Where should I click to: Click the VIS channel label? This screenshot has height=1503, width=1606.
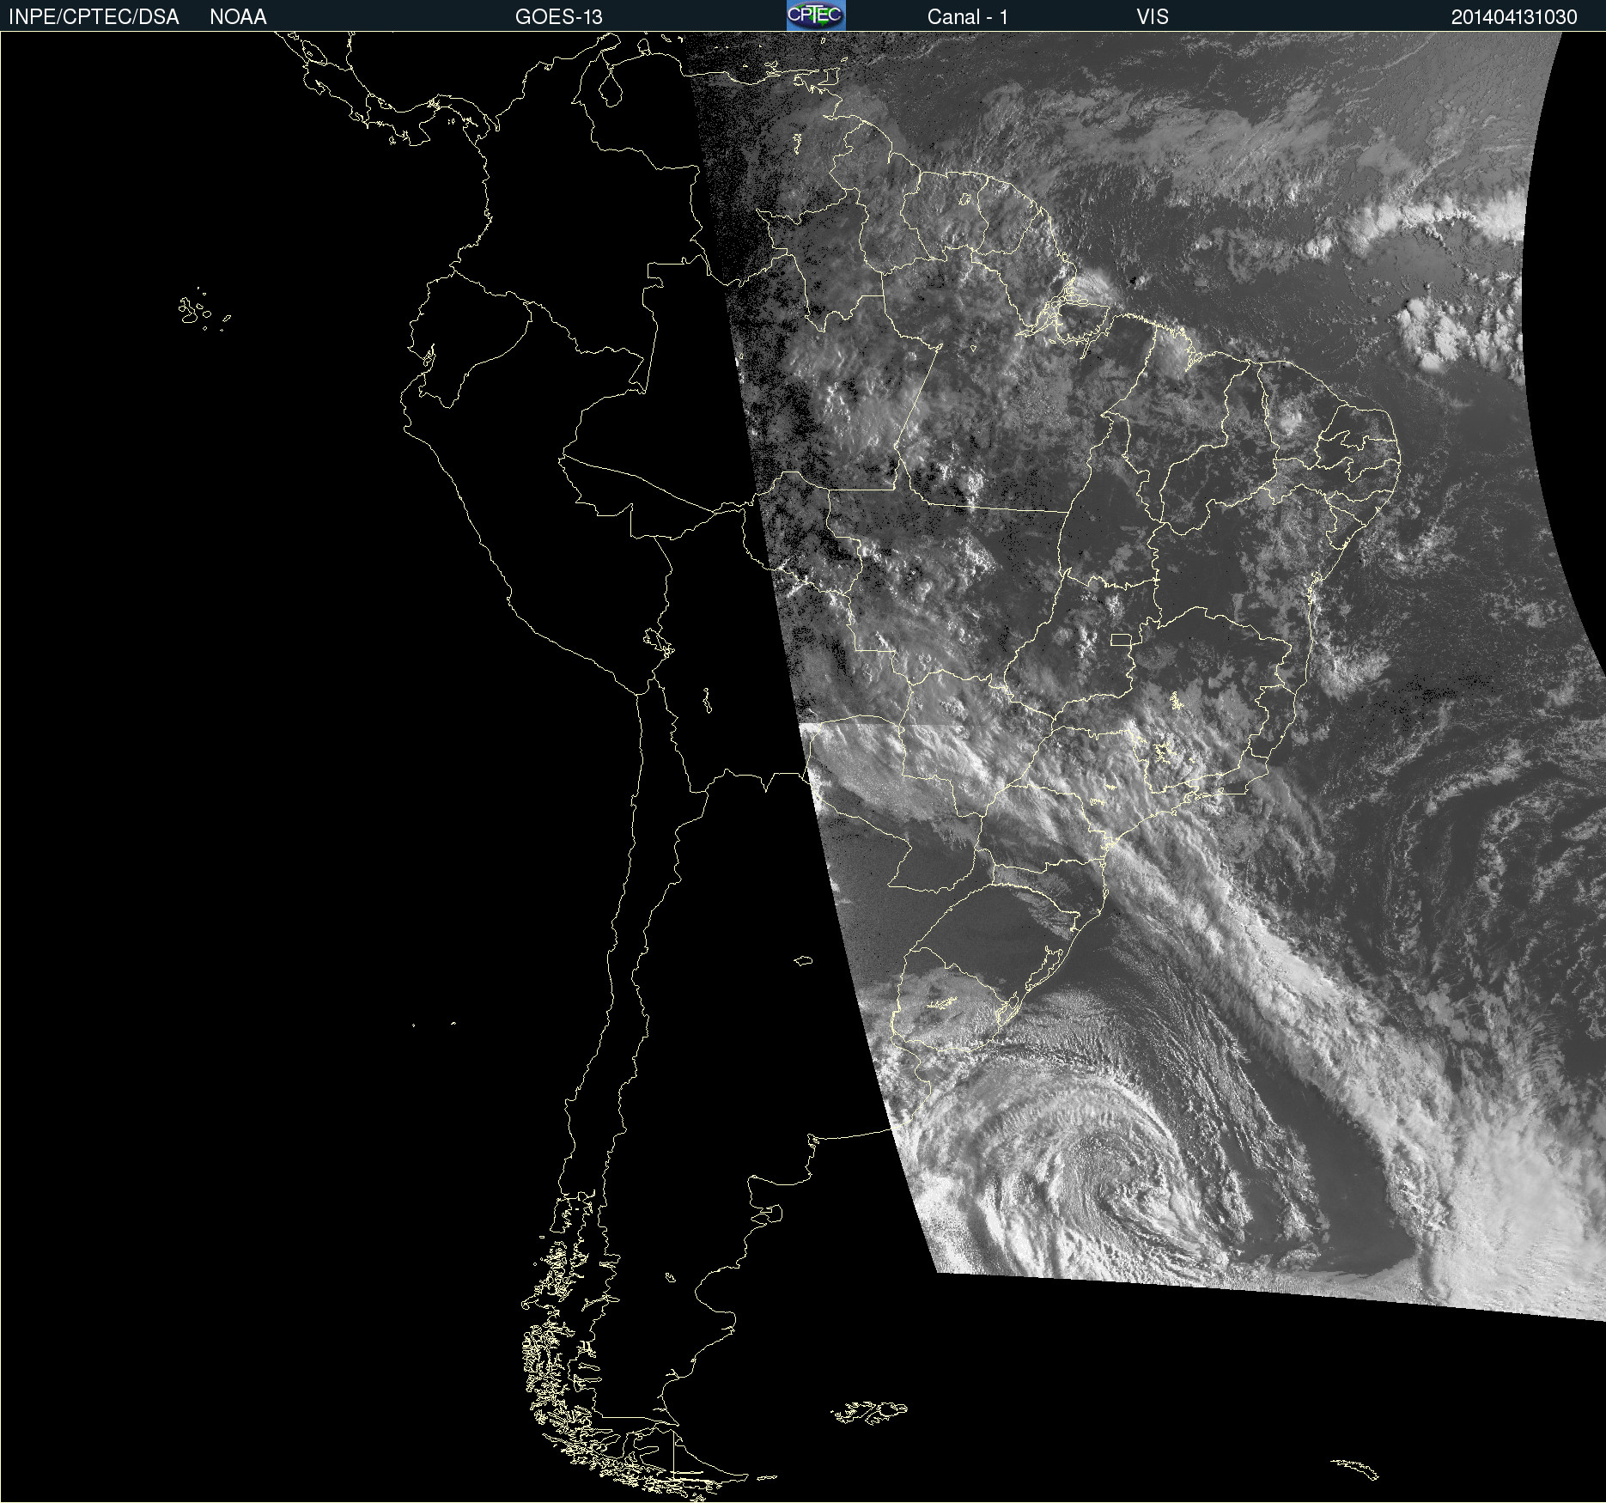pos(1152,17)
